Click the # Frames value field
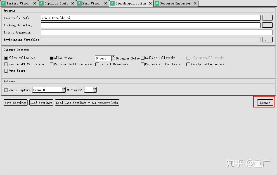277x175 pixels. pyautogui.click(x=89, y=90)
